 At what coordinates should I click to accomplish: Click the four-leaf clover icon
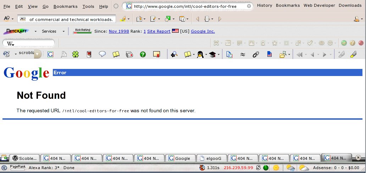tap(76, 54)
